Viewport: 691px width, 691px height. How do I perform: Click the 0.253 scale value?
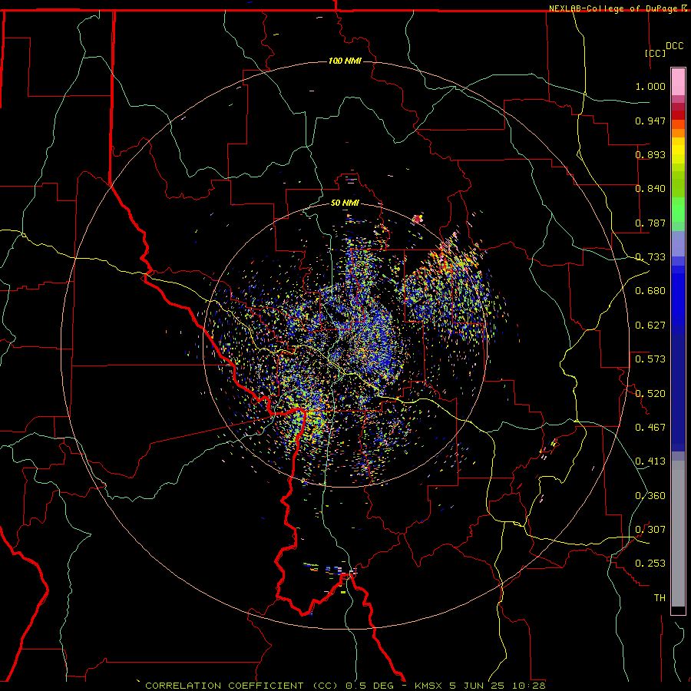point(650,564)
